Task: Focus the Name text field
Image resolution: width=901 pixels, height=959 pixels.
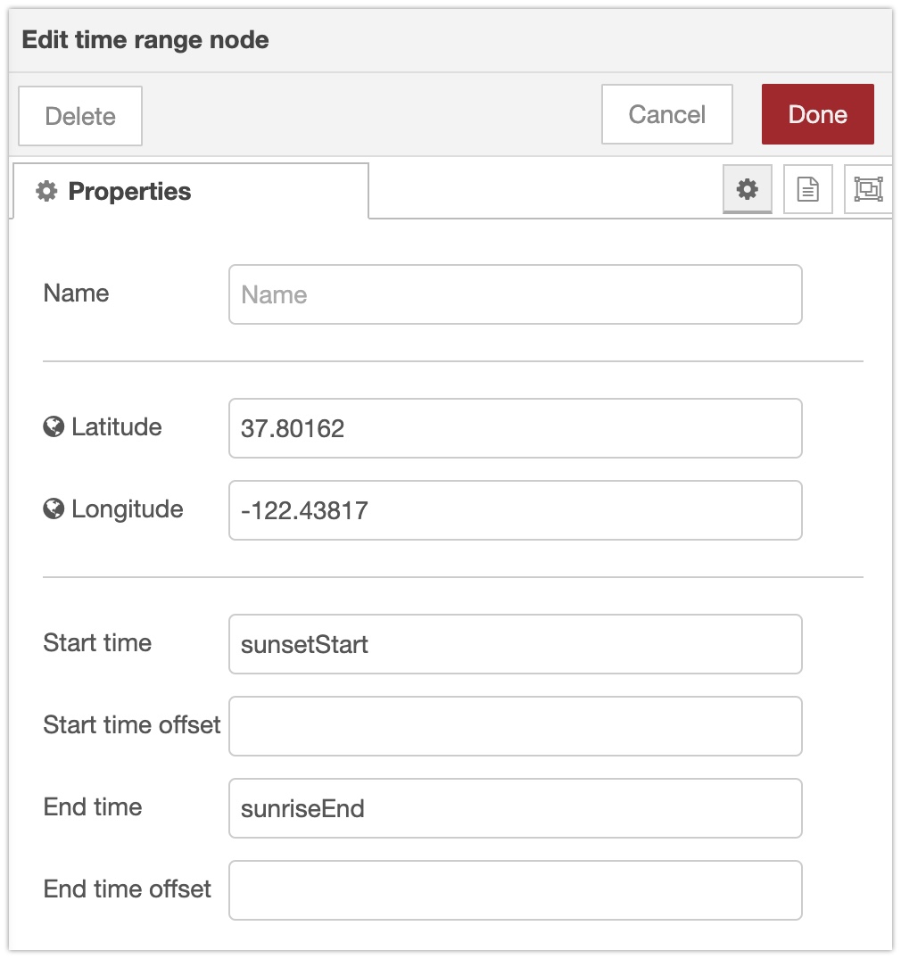Action: [515, 294]
